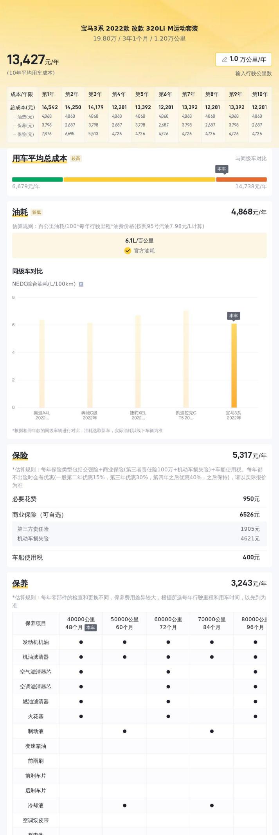Click the 发动机机油 dot in the 50000公里 column
The width and height of the screenshot is (279, 835).
tap(124, 642)
